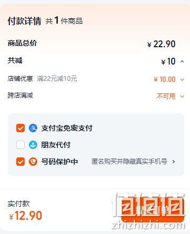Click the 号码保护中 label text

pos(59,162)
